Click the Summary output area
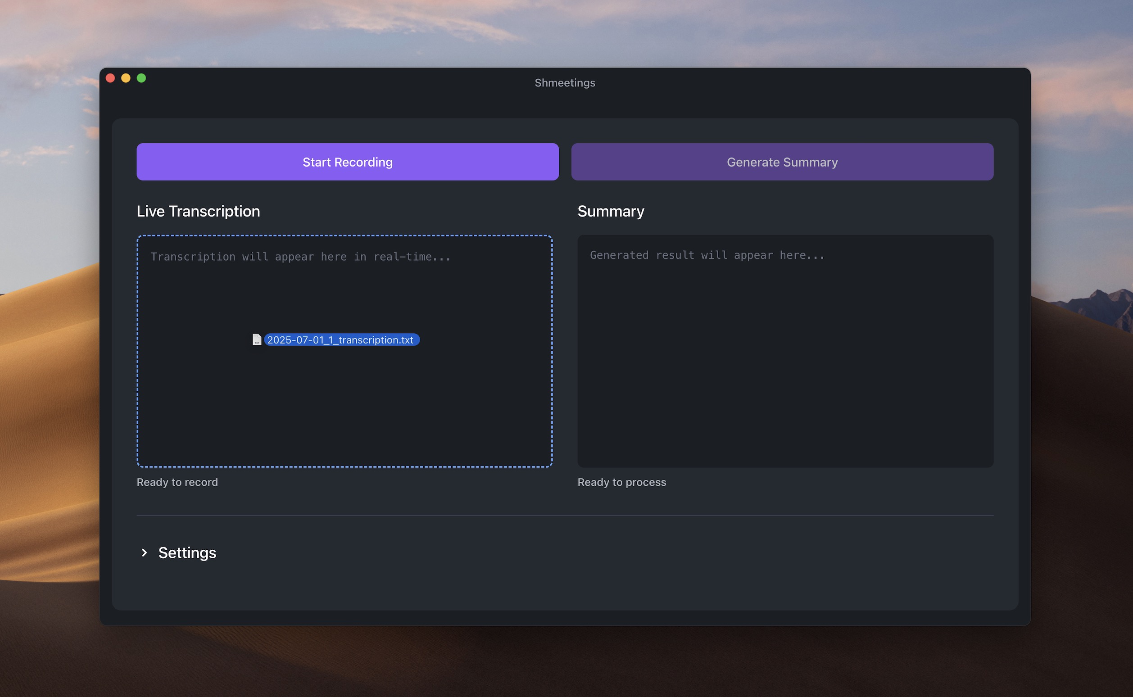The height and width of the screenshot is (697, 1133). coord(786,369)
